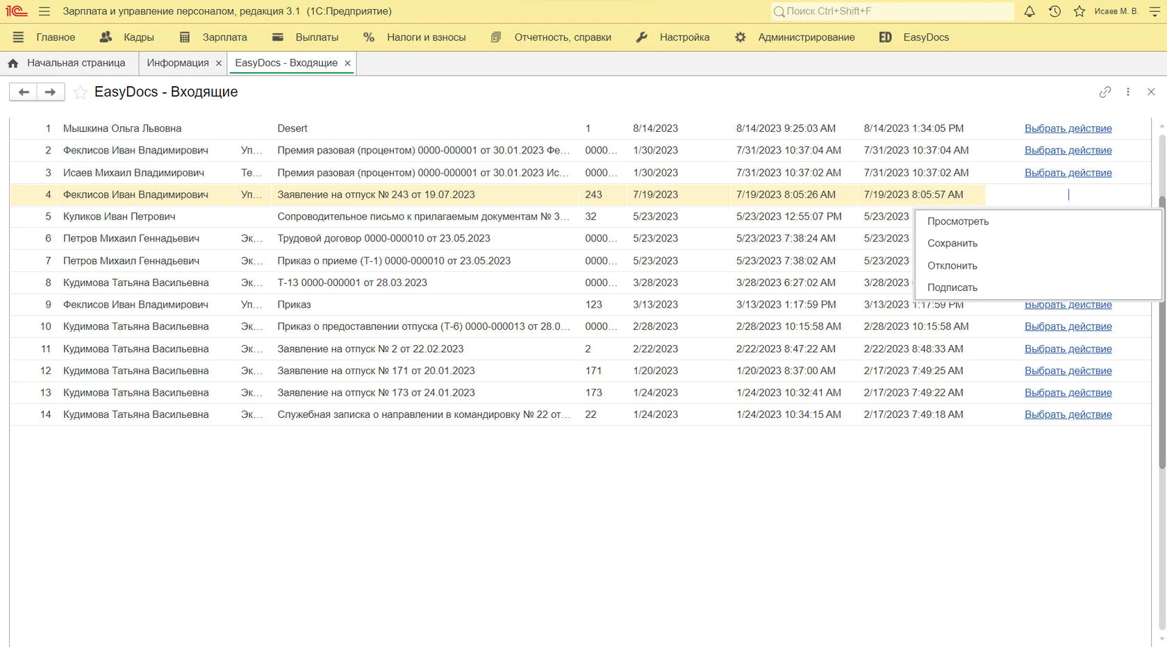Click the search field Поиск Ctrl+Shift+F

point(893,11)
